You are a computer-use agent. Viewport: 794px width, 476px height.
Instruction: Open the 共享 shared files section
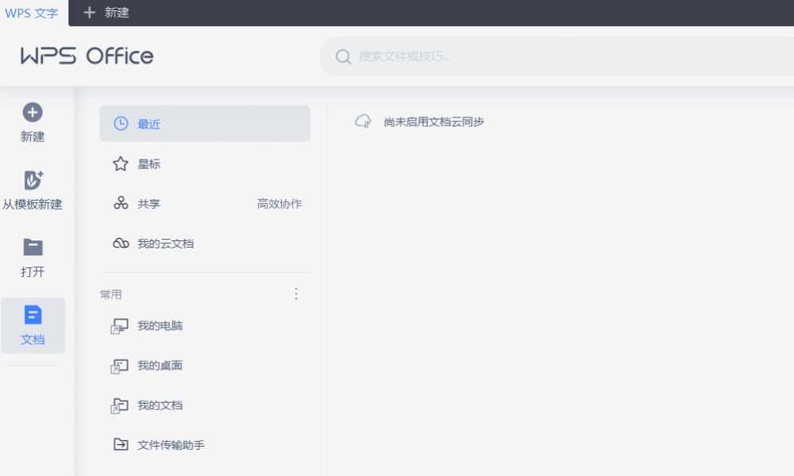coord(148,204)
